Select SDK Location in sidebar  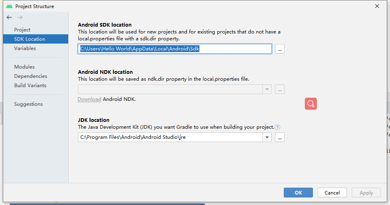36,39
